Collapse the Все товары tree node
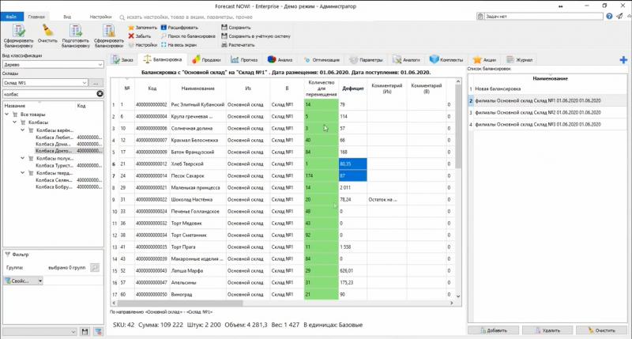 pyautogui.click(x=7, y=115)
